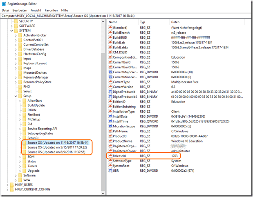Click the tree pane vertical scrollbar
Viewport: 253px width, 197px height.
coord(103,81)
